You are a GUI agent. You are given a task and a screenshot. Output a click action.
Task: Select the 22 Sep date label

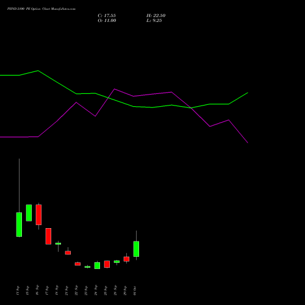[76, 290]
